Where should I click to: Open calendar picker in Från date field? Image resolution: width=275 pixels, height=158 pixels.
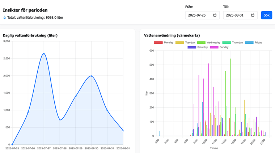(x=215, y=16)
